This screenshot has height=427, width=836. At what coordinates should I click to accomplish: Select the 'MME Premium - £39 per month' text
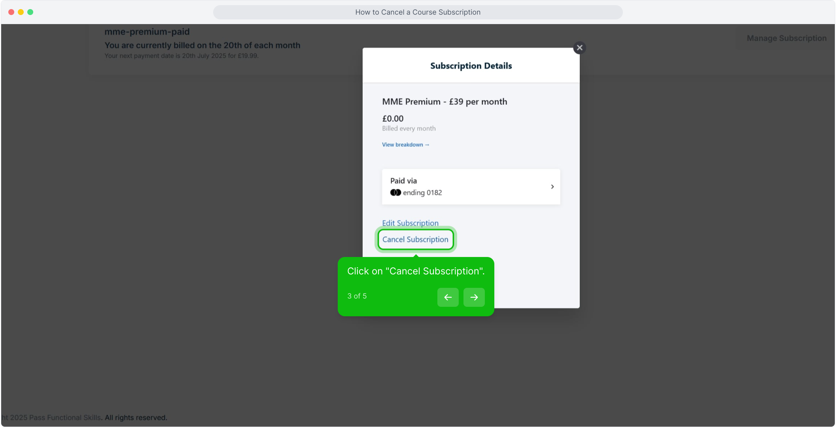[x=444, y=102]
